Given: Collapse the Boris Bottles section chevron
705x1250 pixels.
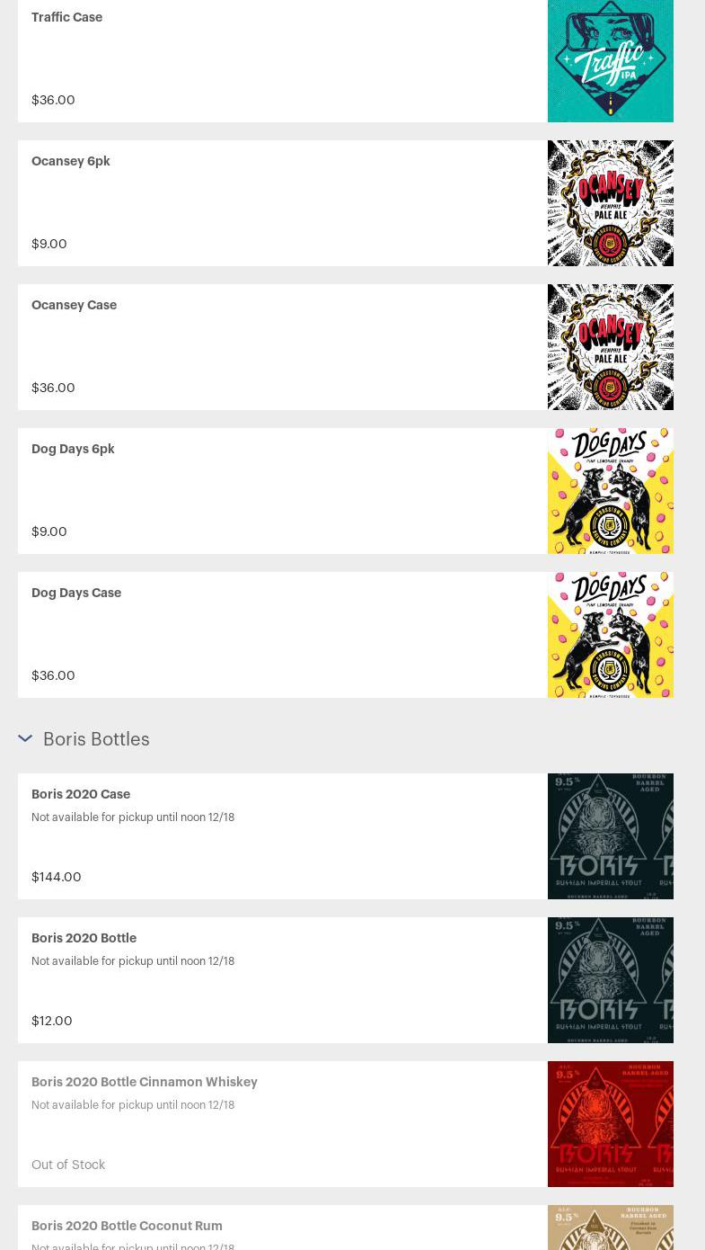Looking at the screenshot, I should tap(25, 738).
